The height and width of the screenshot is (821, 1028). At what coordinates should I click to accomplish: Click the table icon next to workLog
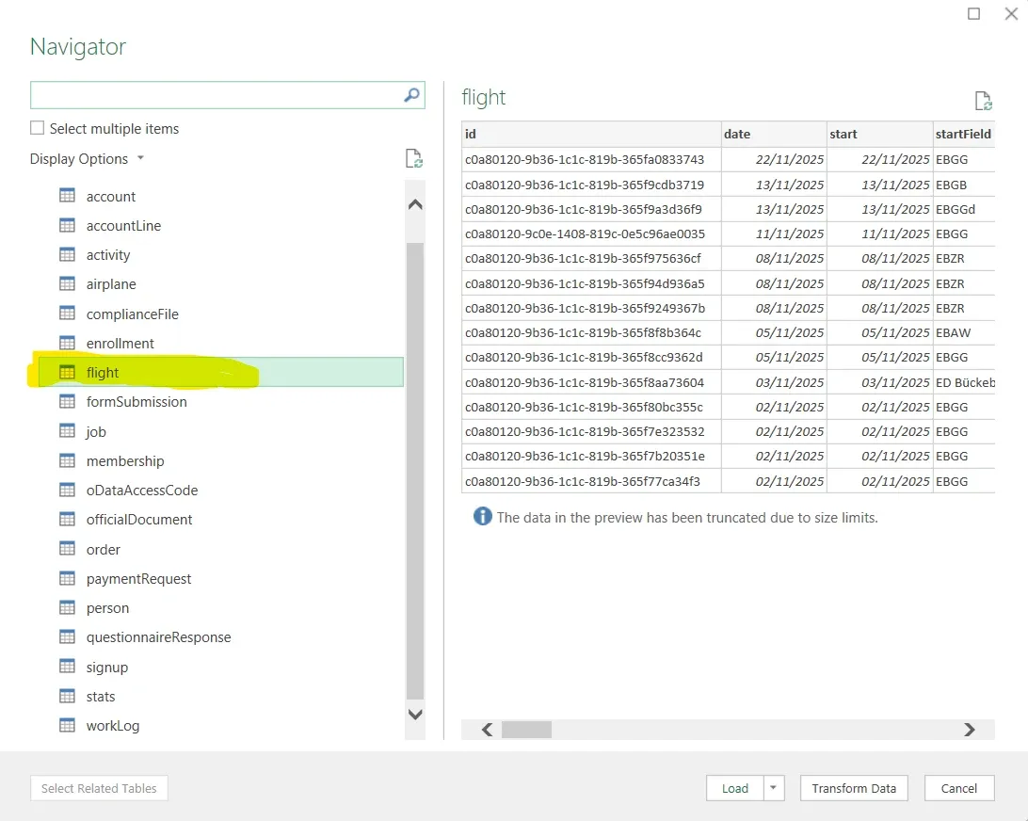pos(67,725)
